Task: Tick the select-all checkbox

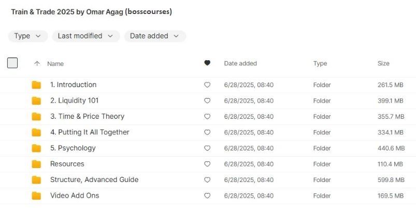Action: 12,63
